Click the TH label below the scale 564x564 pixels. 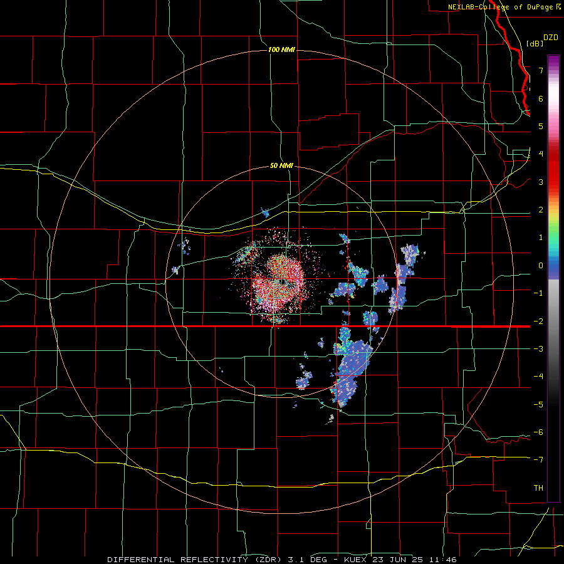tap(538, 488)
